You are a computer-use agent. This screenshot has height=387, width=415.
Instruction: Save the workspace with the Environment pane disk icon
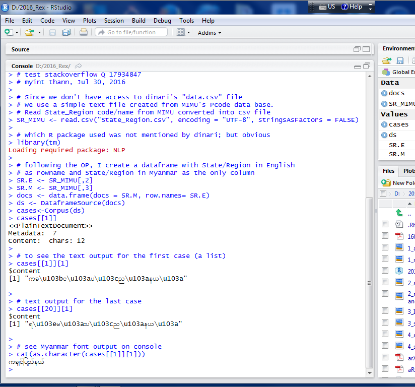coord(399,60)
